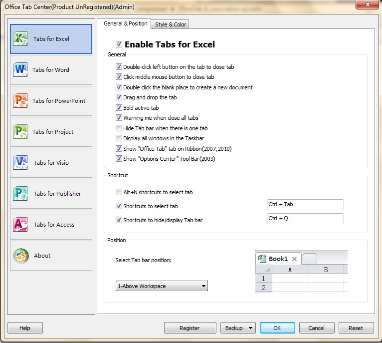Click the Book1 tab in the preview
The width and height of the screenshot is (382, 343).
[278, 259]
